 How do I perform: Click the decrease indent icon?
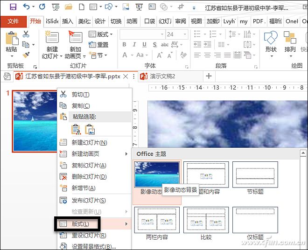[x=197, y=45]
